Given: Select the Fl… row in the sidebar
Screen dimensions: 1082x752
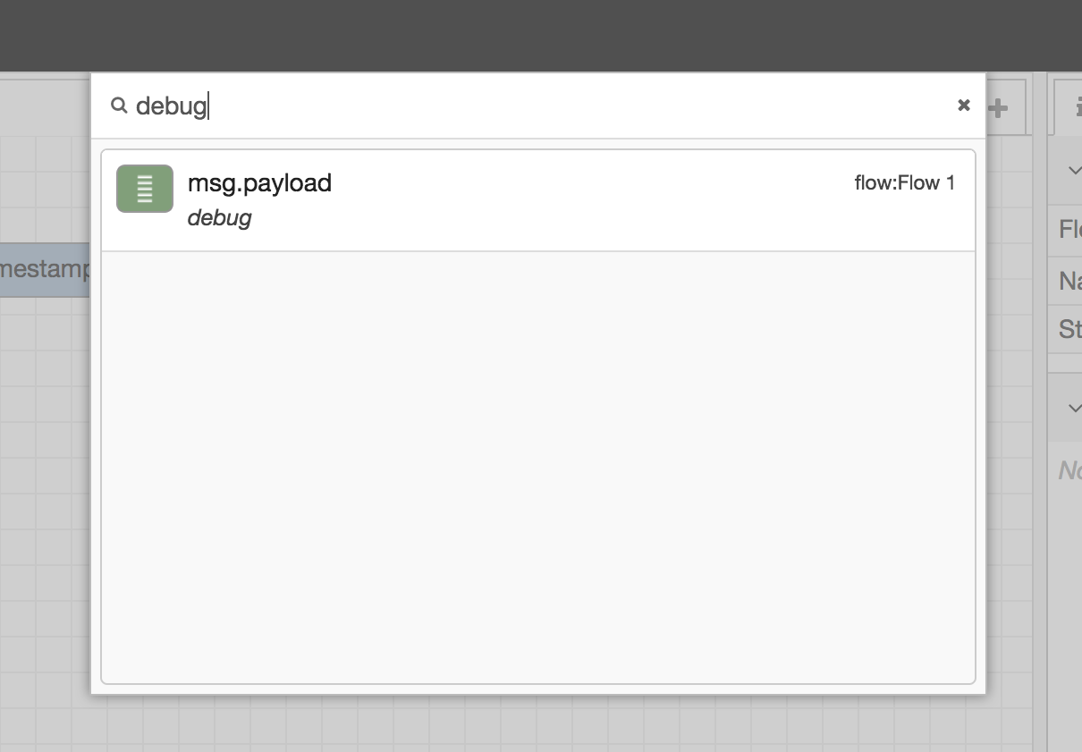Looking at the screenshot, I should (1069, 229).
